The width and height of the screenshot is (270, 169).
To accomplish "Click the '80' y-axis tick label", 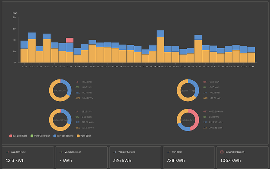I will [x=14, y=17].
